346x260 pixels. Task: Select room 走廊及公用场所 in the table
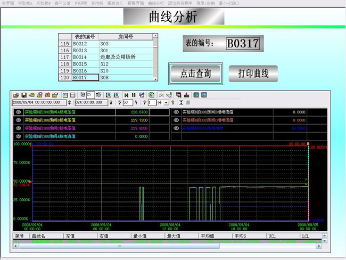tap(126, 57)
